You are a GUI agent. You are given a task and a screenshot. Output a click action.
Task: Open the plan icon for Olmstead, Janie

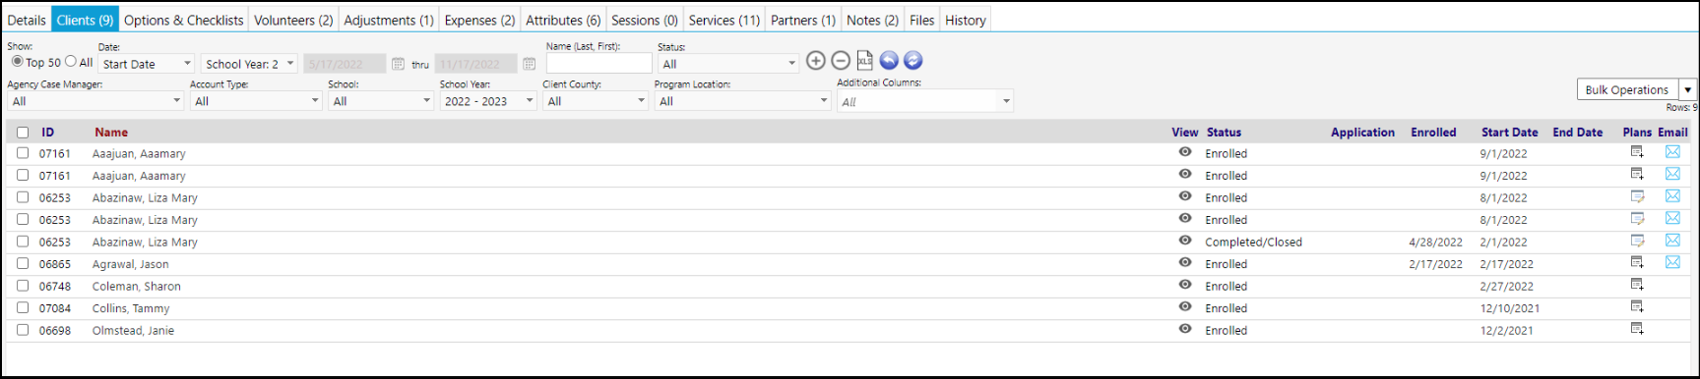click(1637, 329)
